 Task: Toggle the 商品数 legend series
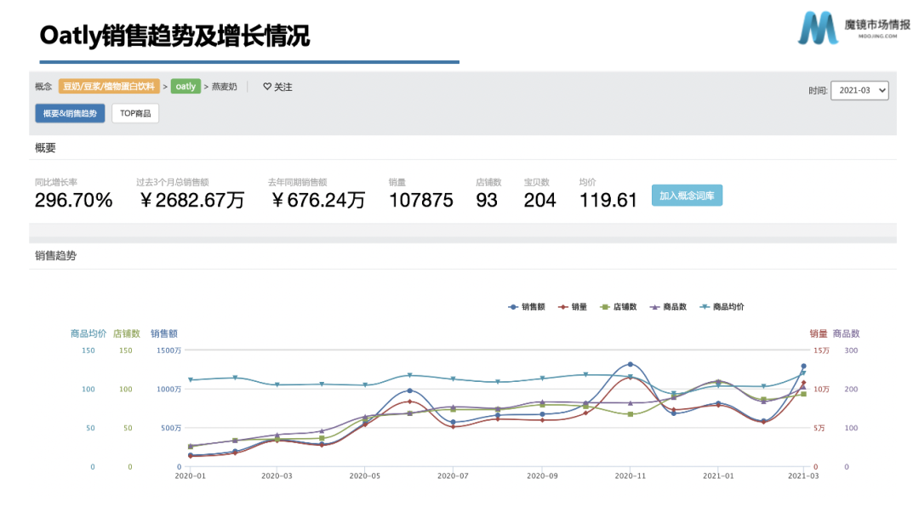point(668,307)
